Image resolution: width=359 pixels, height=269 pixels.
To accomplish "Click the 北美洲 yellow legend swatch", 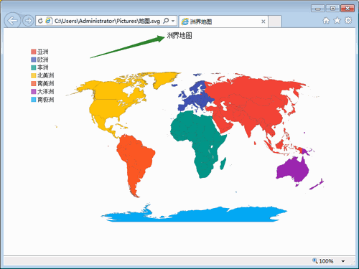I will pyautogui.click(x=34, y=75).
